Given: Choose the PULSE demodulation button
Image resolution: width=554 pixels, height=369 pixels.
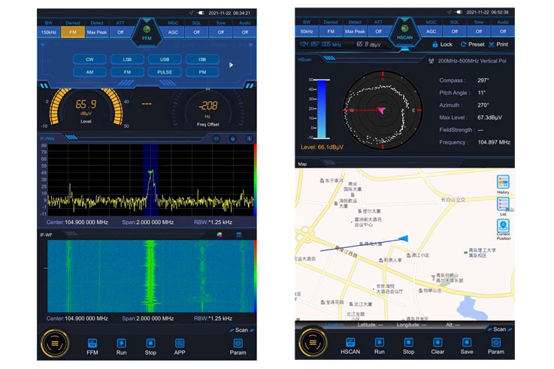Looking at the screenshot, I should pyautogui.click(x=164, y=72).
